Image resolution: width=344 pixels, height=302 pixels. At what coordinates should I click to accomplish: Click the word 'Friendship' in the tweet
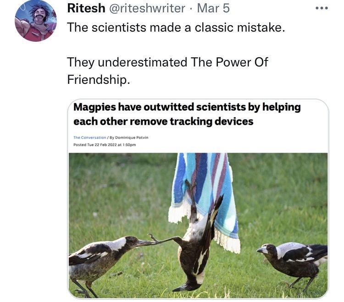(96, 79)
